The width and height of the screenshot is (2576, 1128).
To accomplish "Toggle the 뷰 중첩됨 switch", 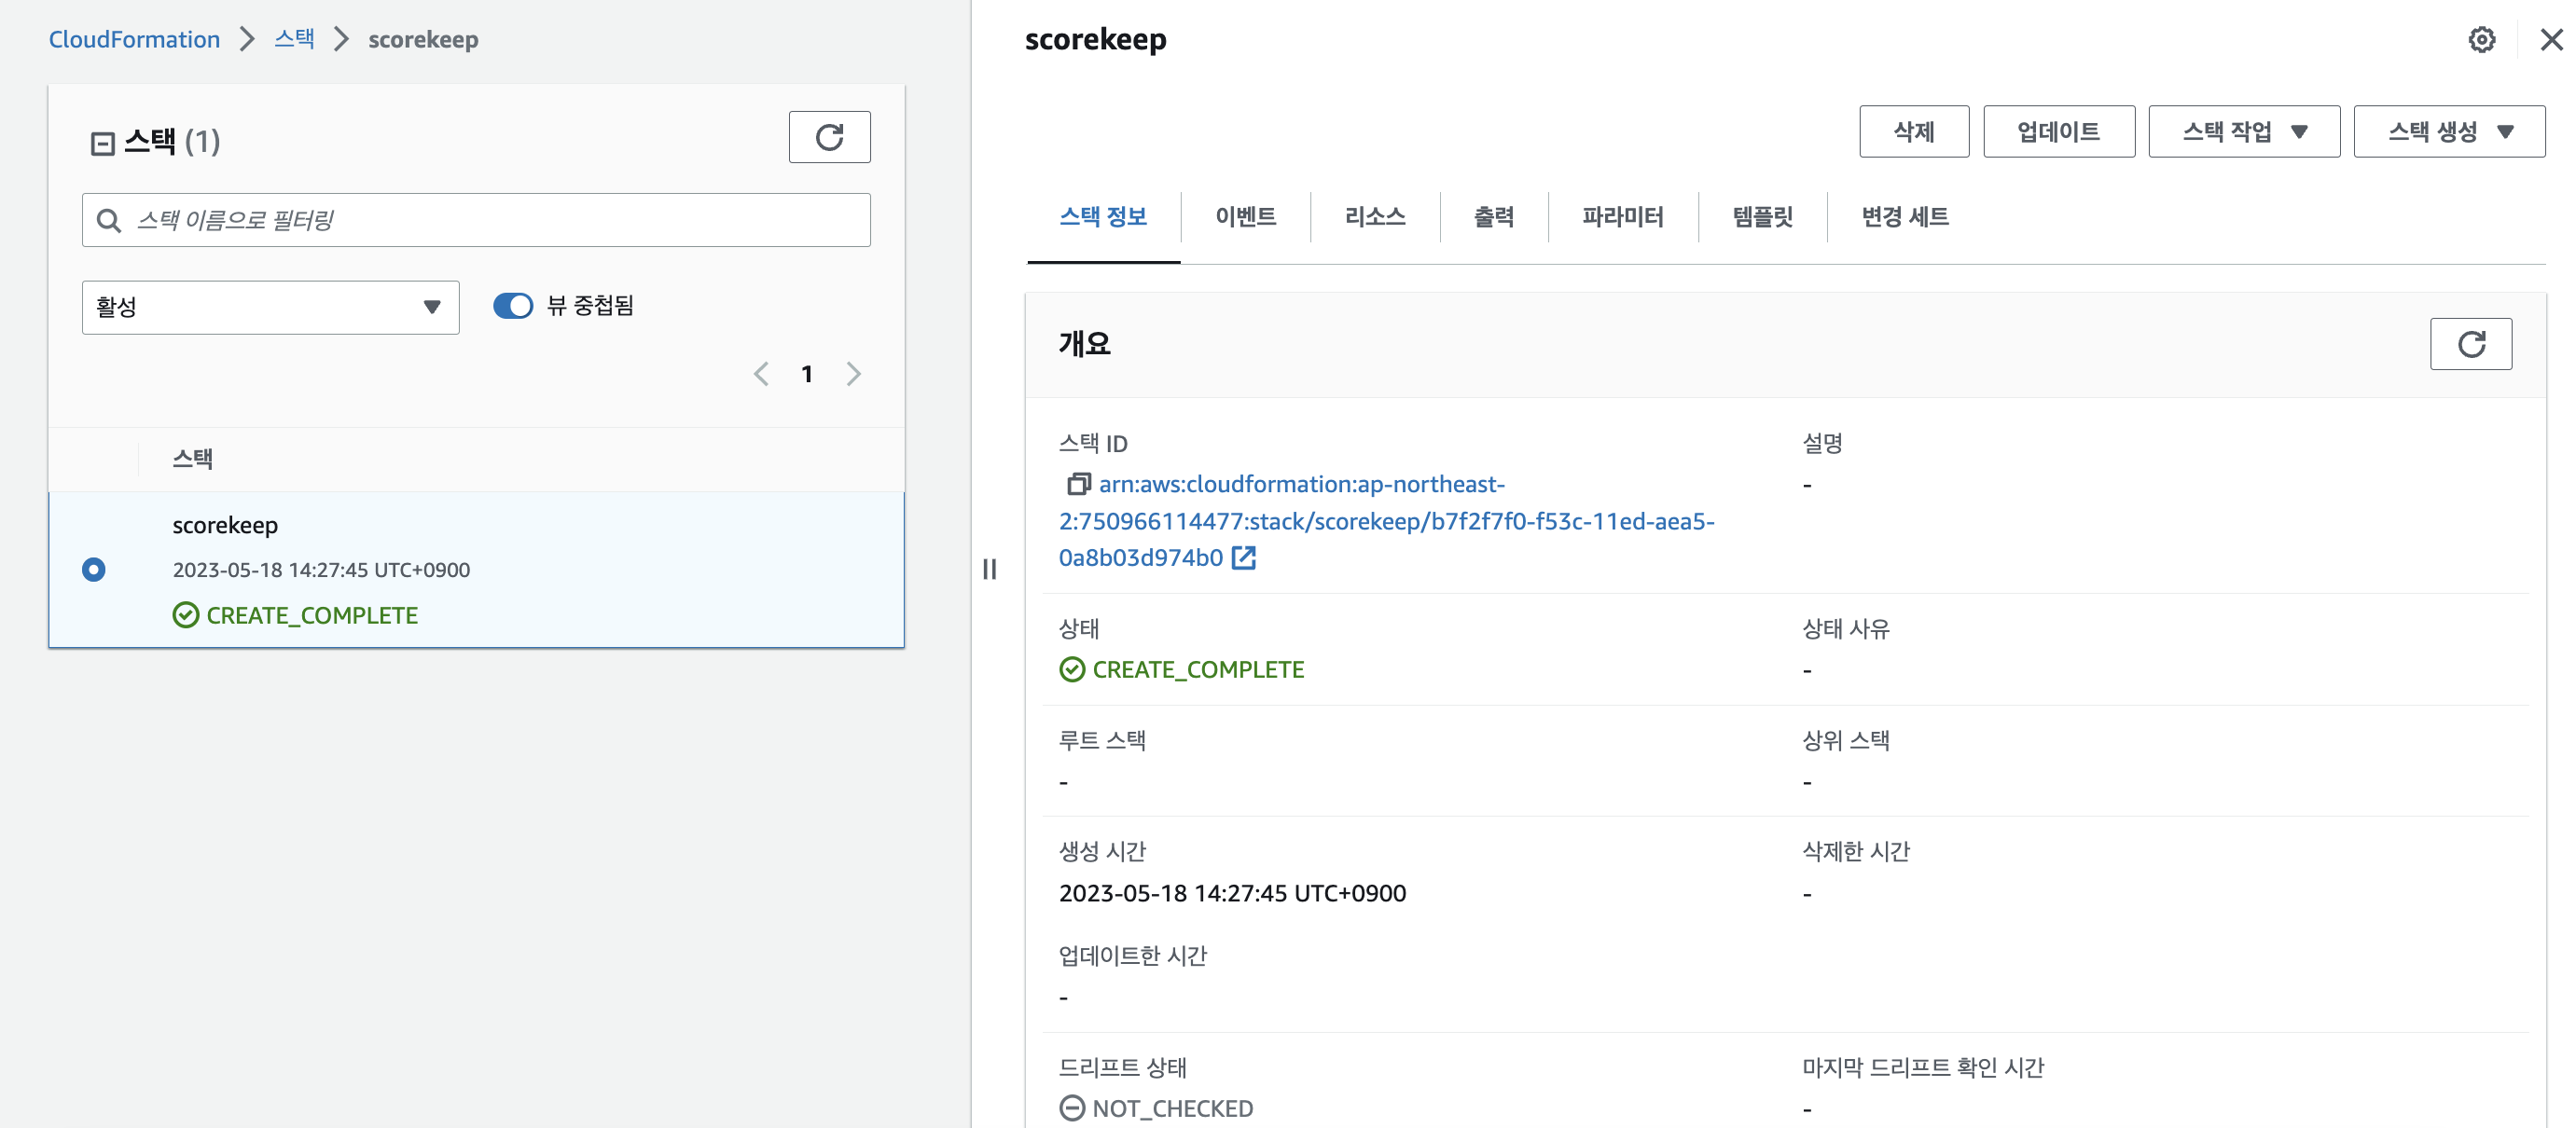I will tap(513, 306).
